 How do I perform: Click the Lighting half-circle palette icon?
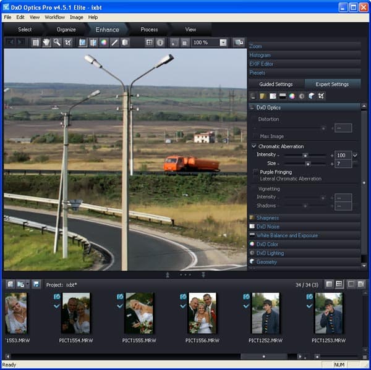click(302, 96)
